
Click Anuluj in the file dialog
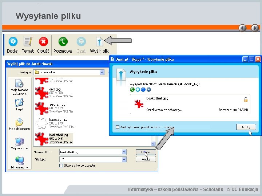coord(146,159)
